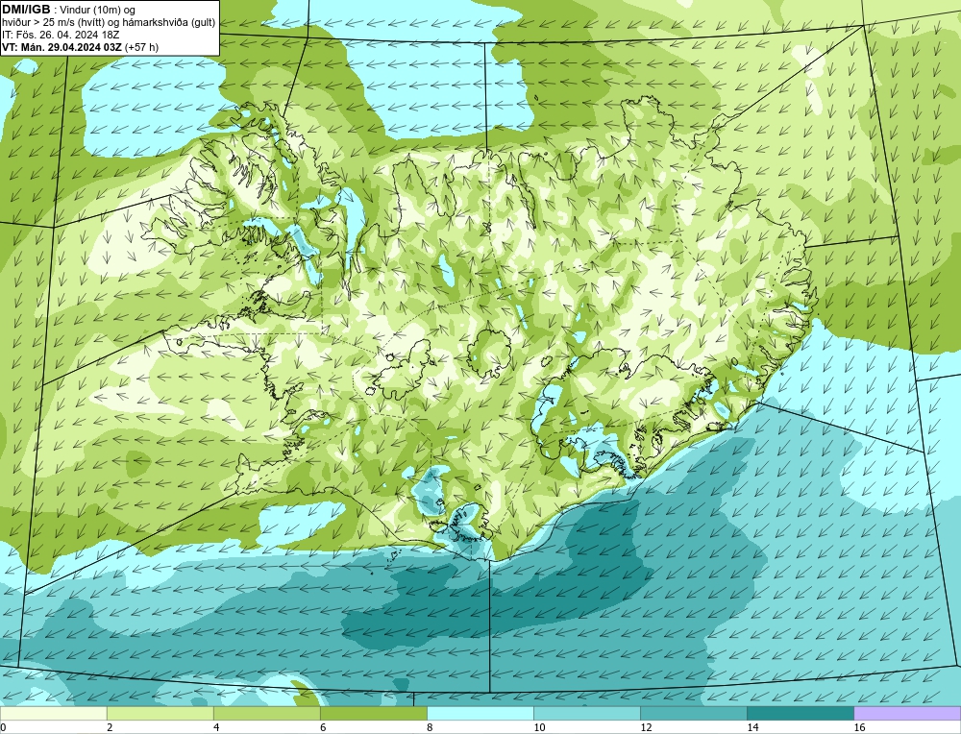The image size is (961, 734).
Task: Click the purple legend swatch above 16
Action: pyautogui.click(x=907, y=713)
